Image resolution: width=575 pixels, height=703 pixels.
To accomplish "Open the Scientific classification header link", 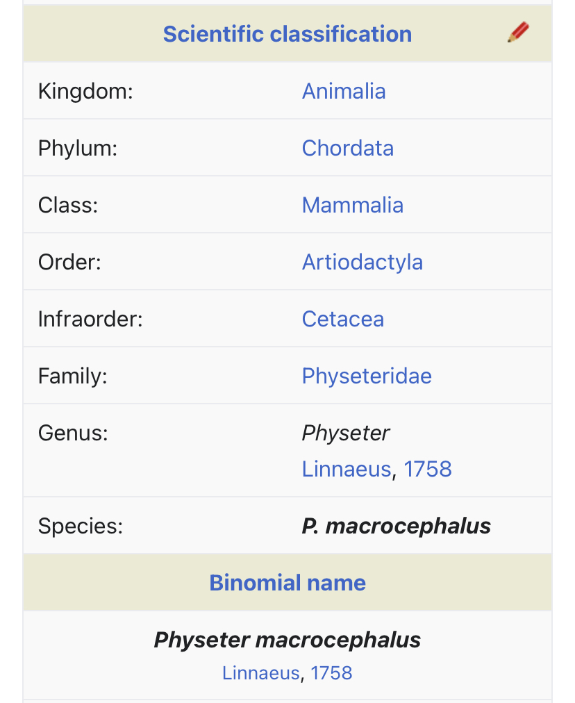I will click(287, 34).
